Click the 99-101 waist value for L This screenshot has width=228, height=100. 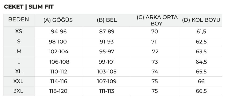click(107, 62)
